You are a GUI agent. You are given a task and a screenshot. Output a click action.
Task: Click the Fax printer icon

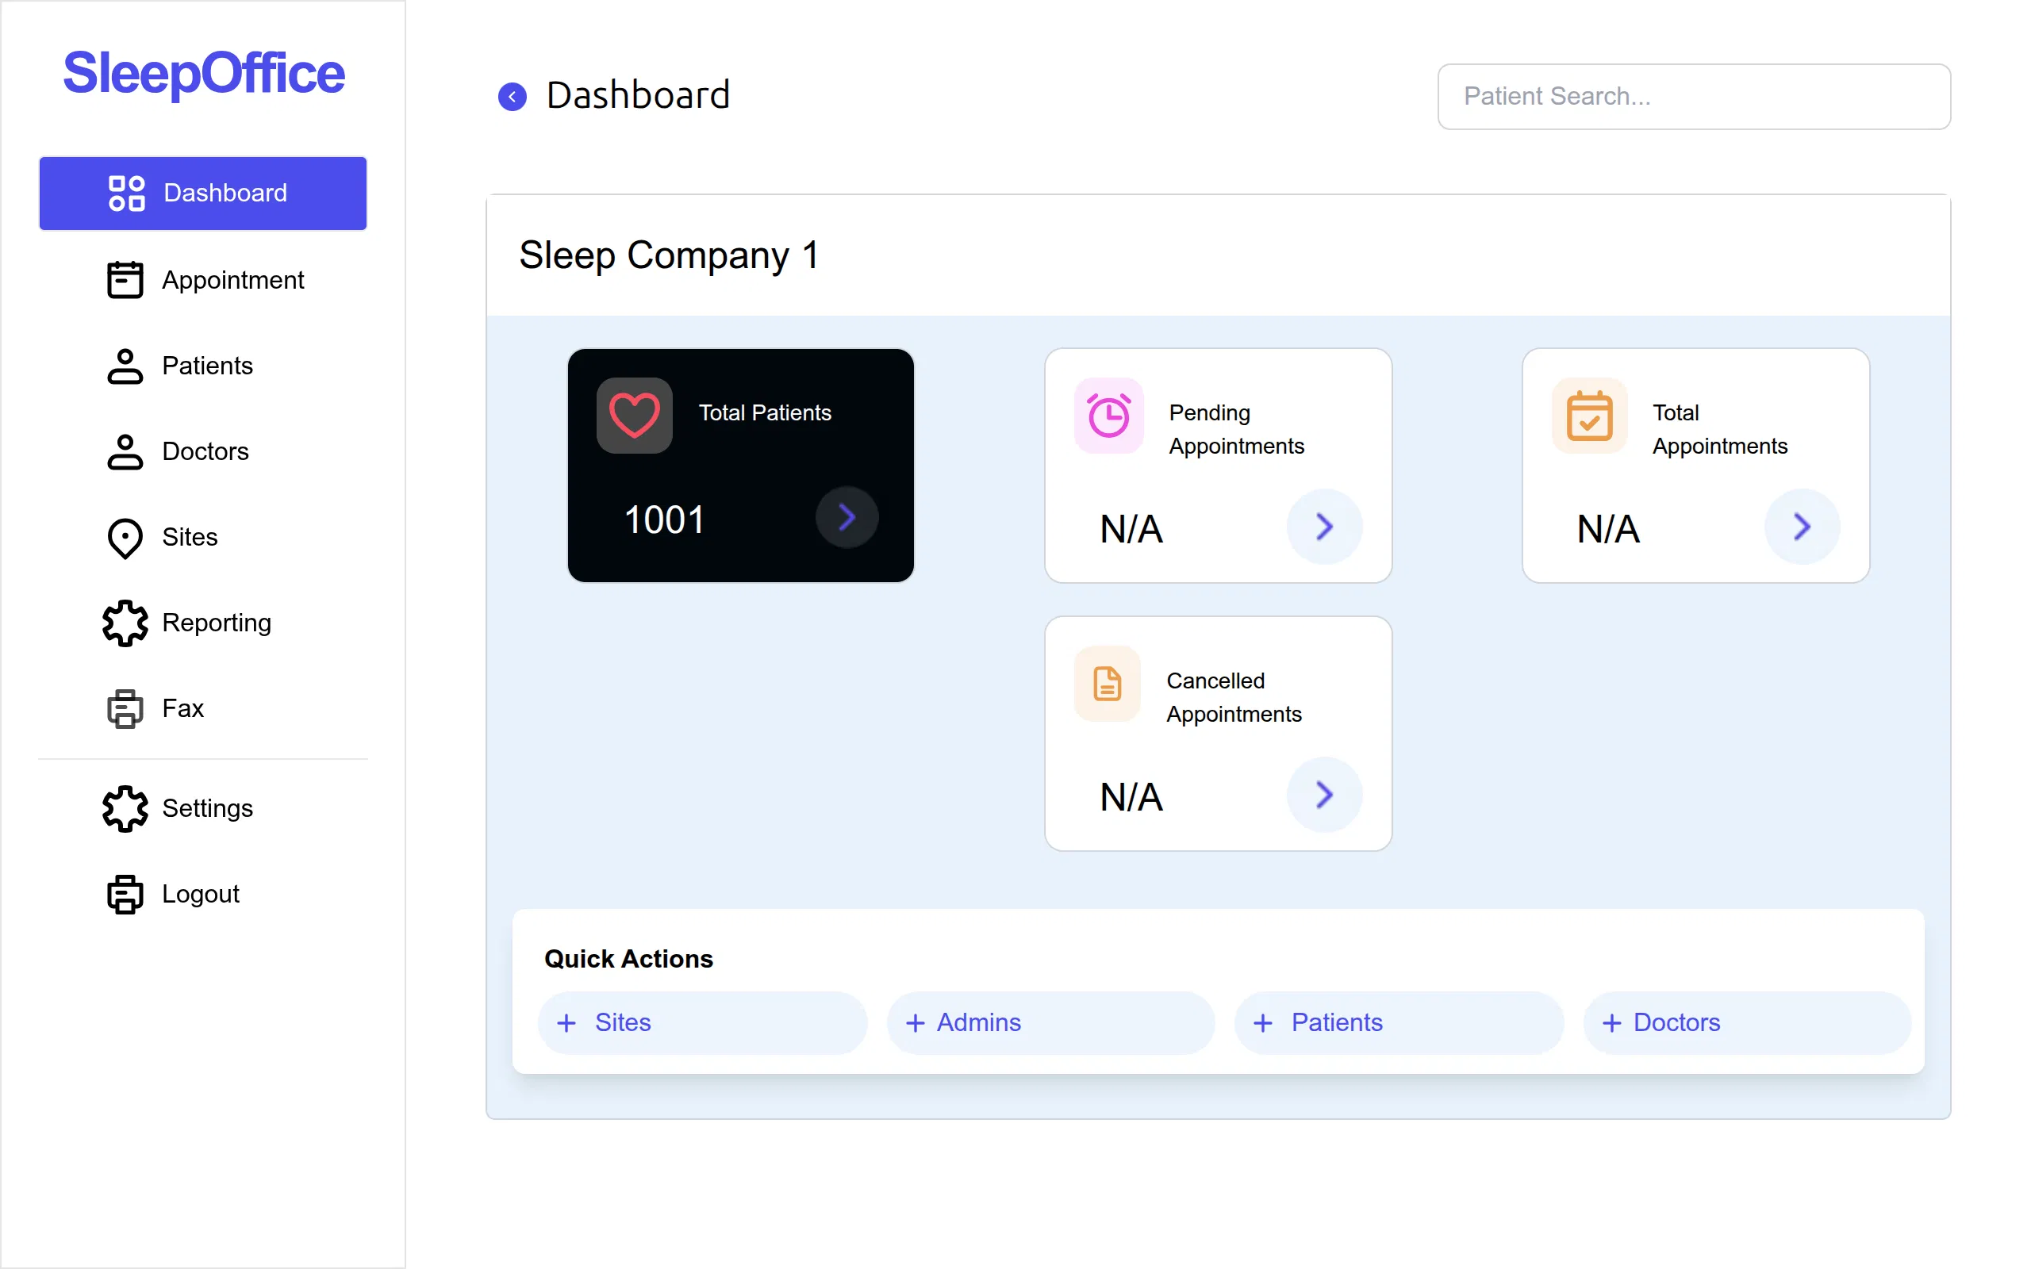[125, 709]
